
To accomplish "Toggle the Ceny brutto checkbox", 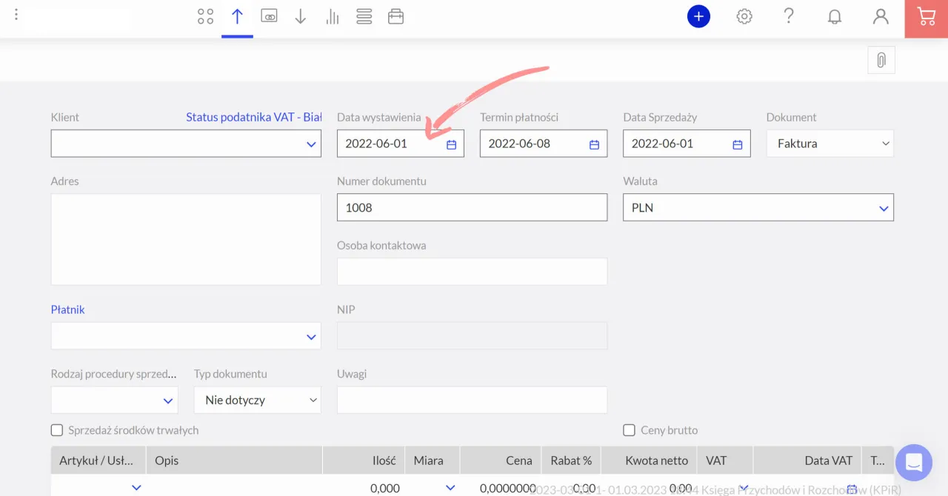I will coord(630,430).
